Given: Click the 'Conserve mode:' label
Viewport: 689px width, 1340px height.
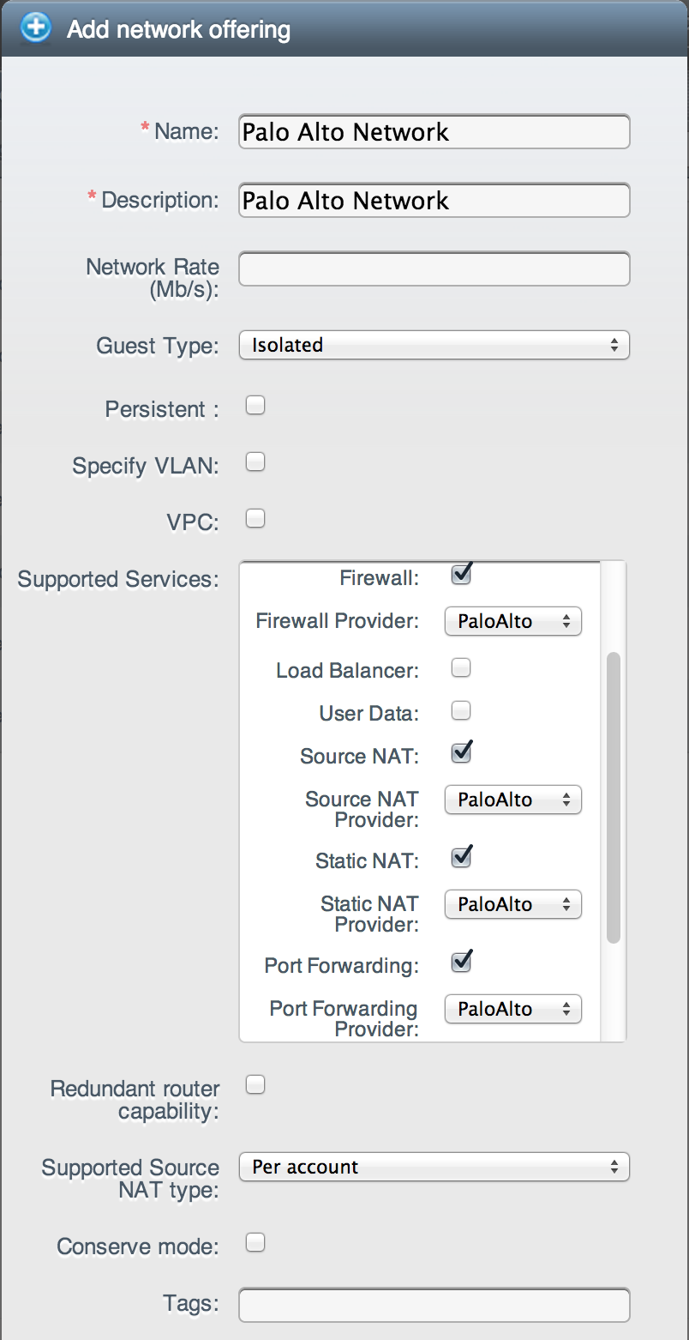Looking at the screenshot, I should tap(138, 1246).
